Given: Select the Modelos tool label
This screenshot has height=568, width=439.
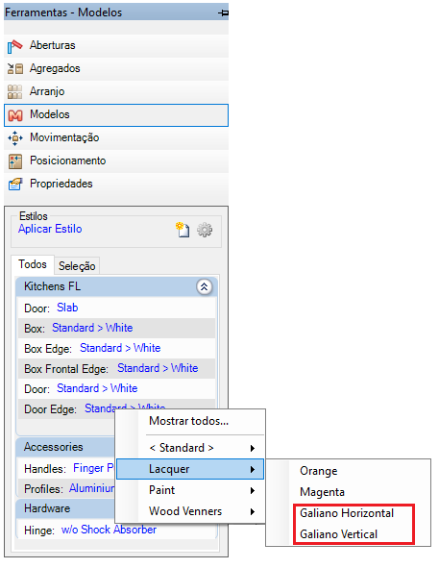Looking at the screenshot, I should (x=50, y=114).
